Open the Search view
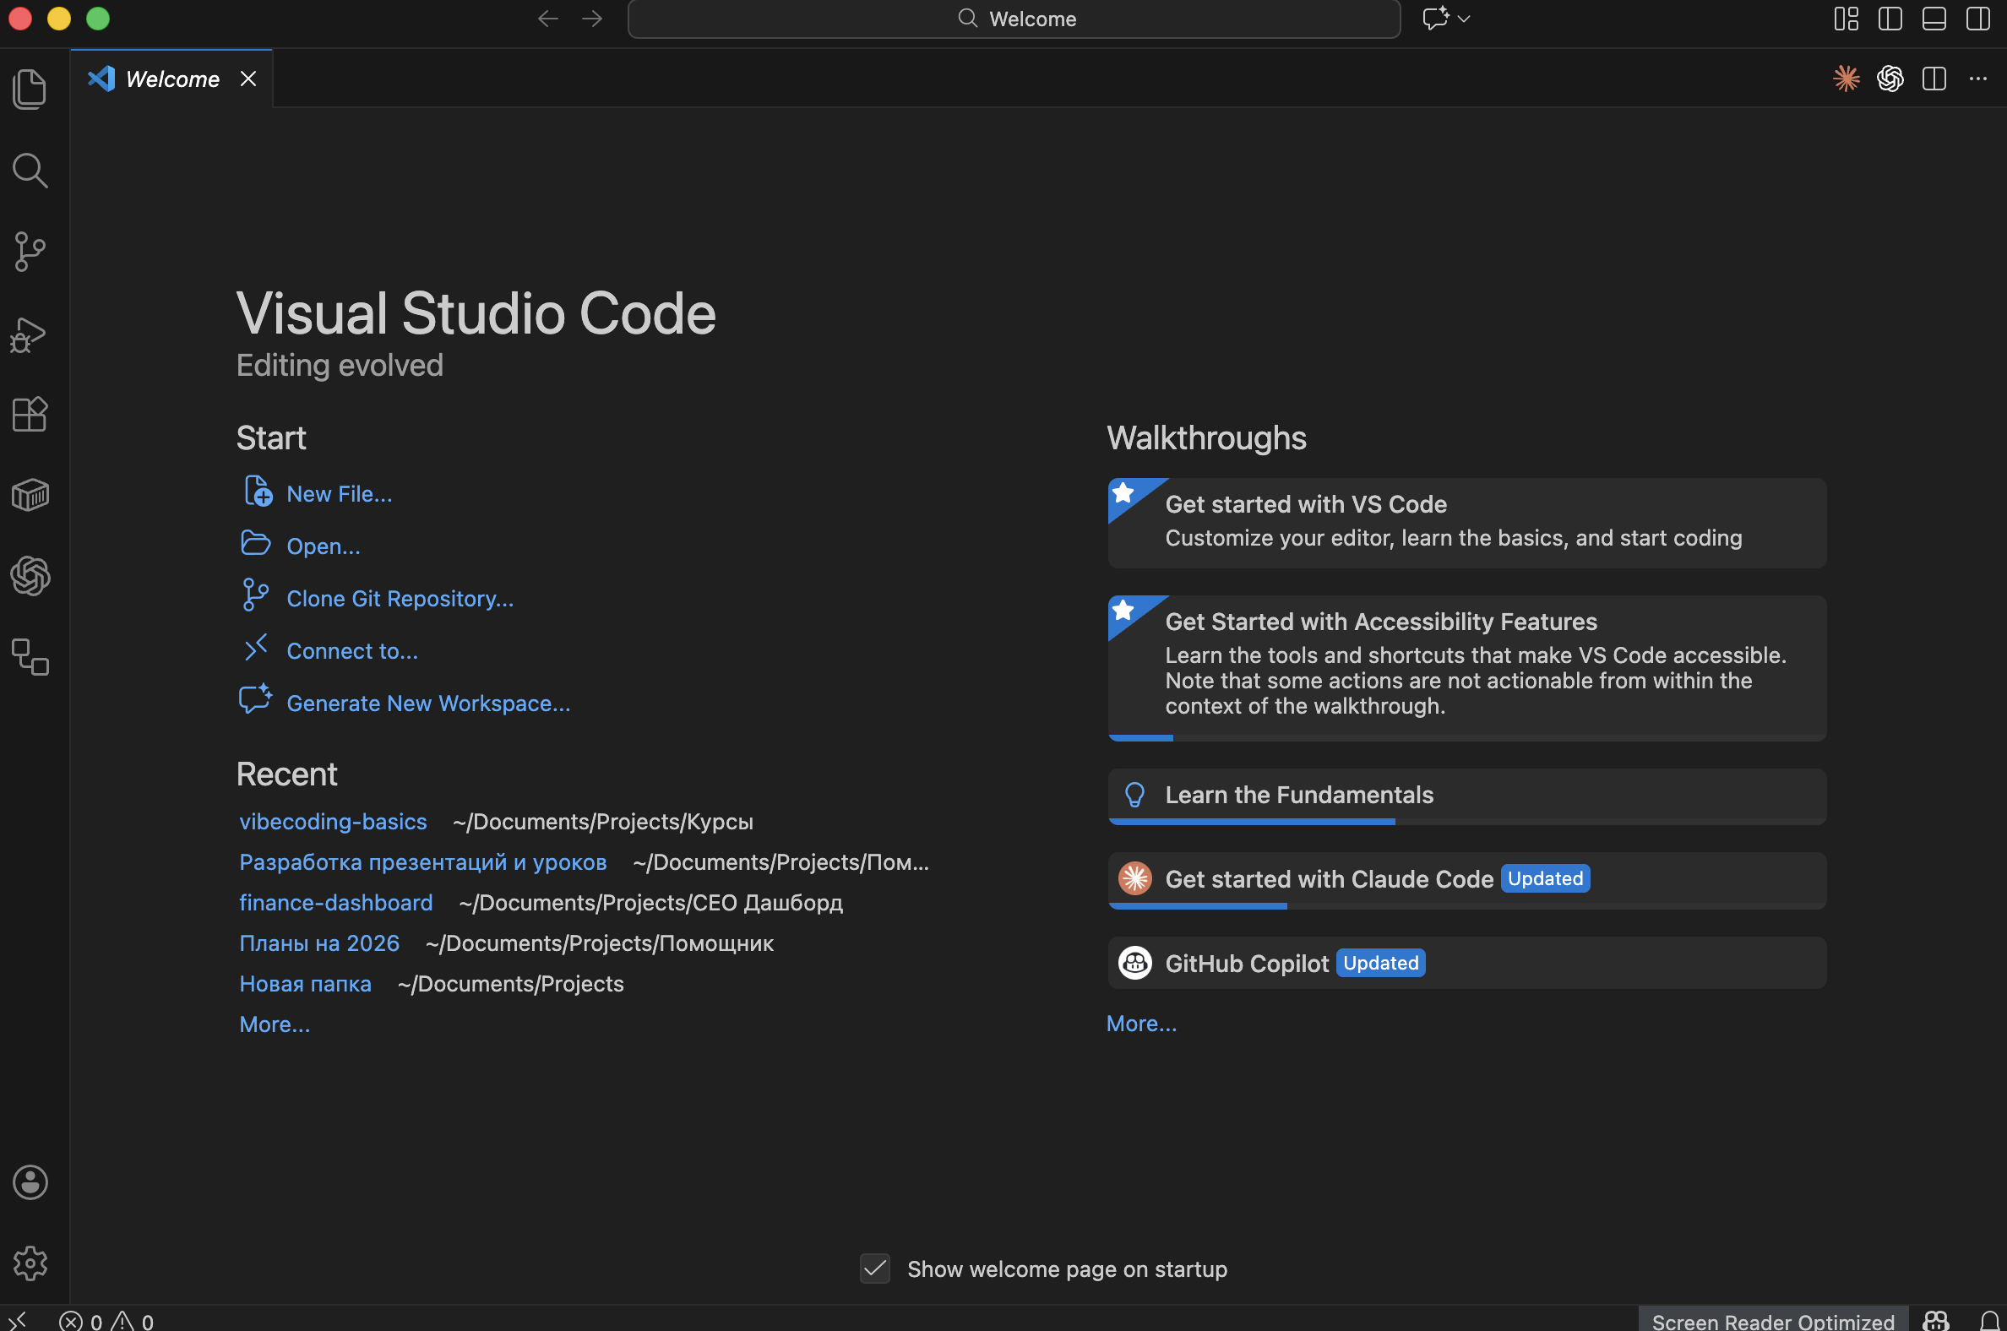The height and width of the screenshot is (1331, 2007). tap(30, 170)
